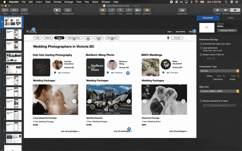Toggle Loop slideshow checkbox
Screen dimensions: 242x151
[201, 48]
